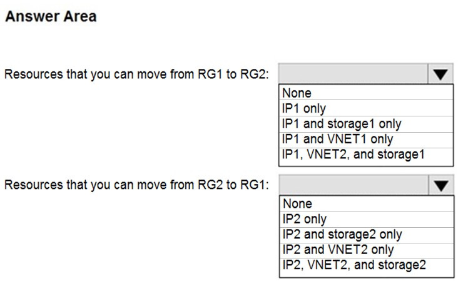This screenshot has height=291, width=468.
Task: Click the word 'Area' in the heading
Action: (x=79, y=17)
